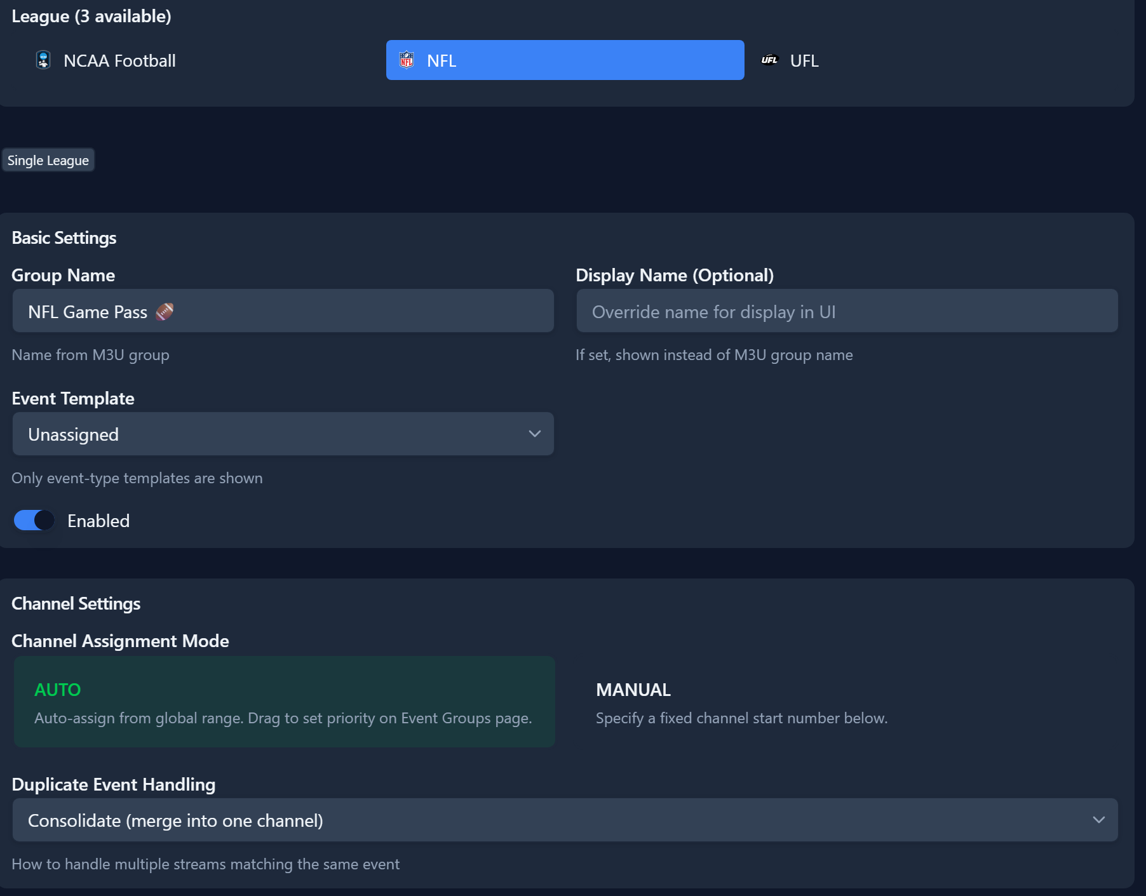Click into the Display Name override field
Screen dimensions: 1146x896
click(846, 311)
